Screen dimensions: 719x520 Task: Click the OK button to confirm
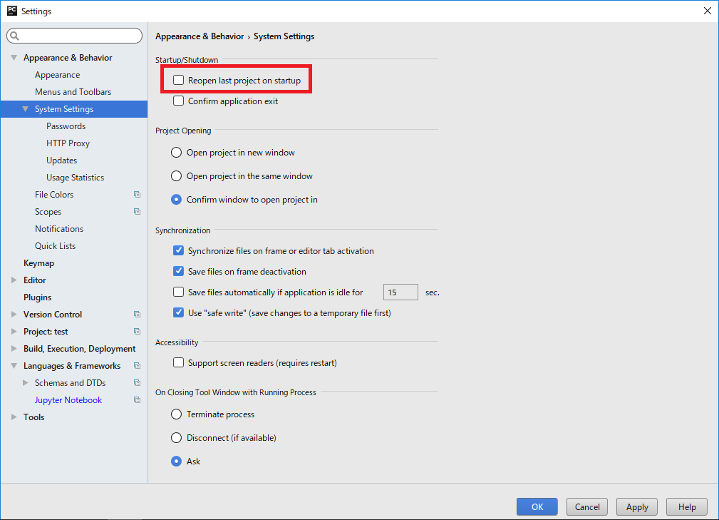pos(537,506)
